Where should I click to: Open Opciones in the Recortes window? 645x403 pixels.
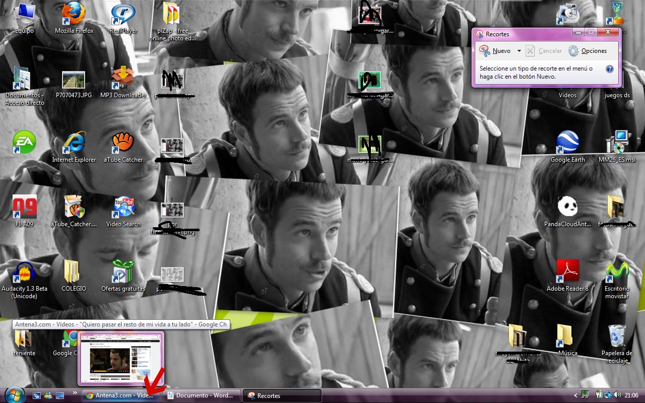[x=588, y=51]
